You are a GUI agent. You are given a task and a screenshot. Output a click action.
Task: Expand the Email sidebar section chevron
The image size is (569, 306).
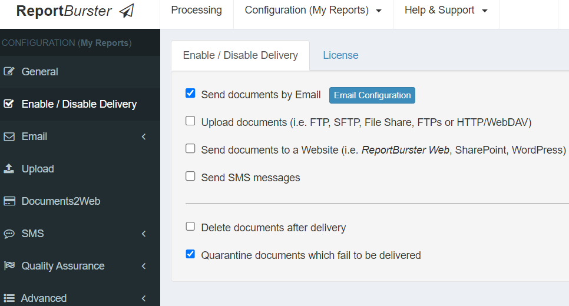point(144,137)
